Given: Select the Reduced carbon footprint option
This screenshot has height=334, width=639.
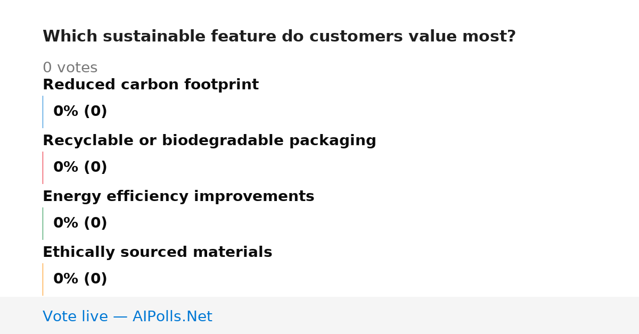Looking at the screenshot, I should pos(151,85).
